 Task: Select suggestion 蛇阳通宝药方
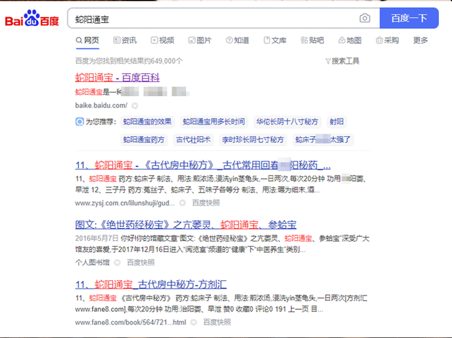(x=144, y=140)
